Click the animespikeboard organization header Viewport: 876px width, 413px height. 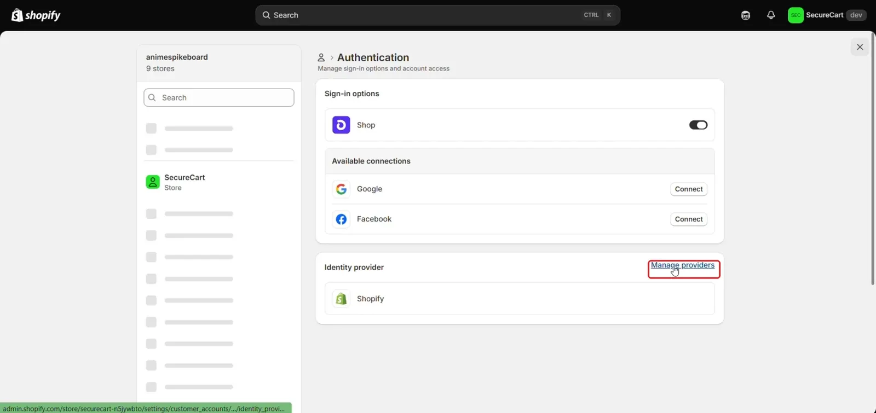(219, 63)
